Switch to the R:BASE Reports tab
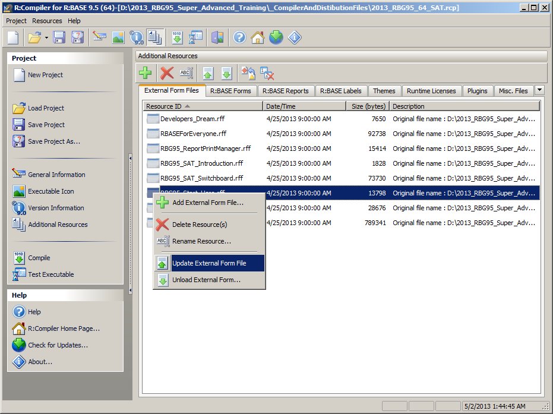The height and width of the screenshot is (414, 553). tap(285, 91)
